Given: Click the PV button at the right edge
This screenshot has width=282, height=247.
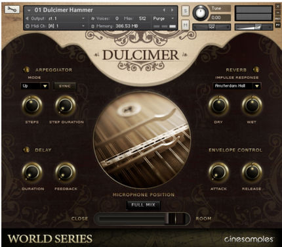Looking at the screenshot, I should click(x=278, y=25).
